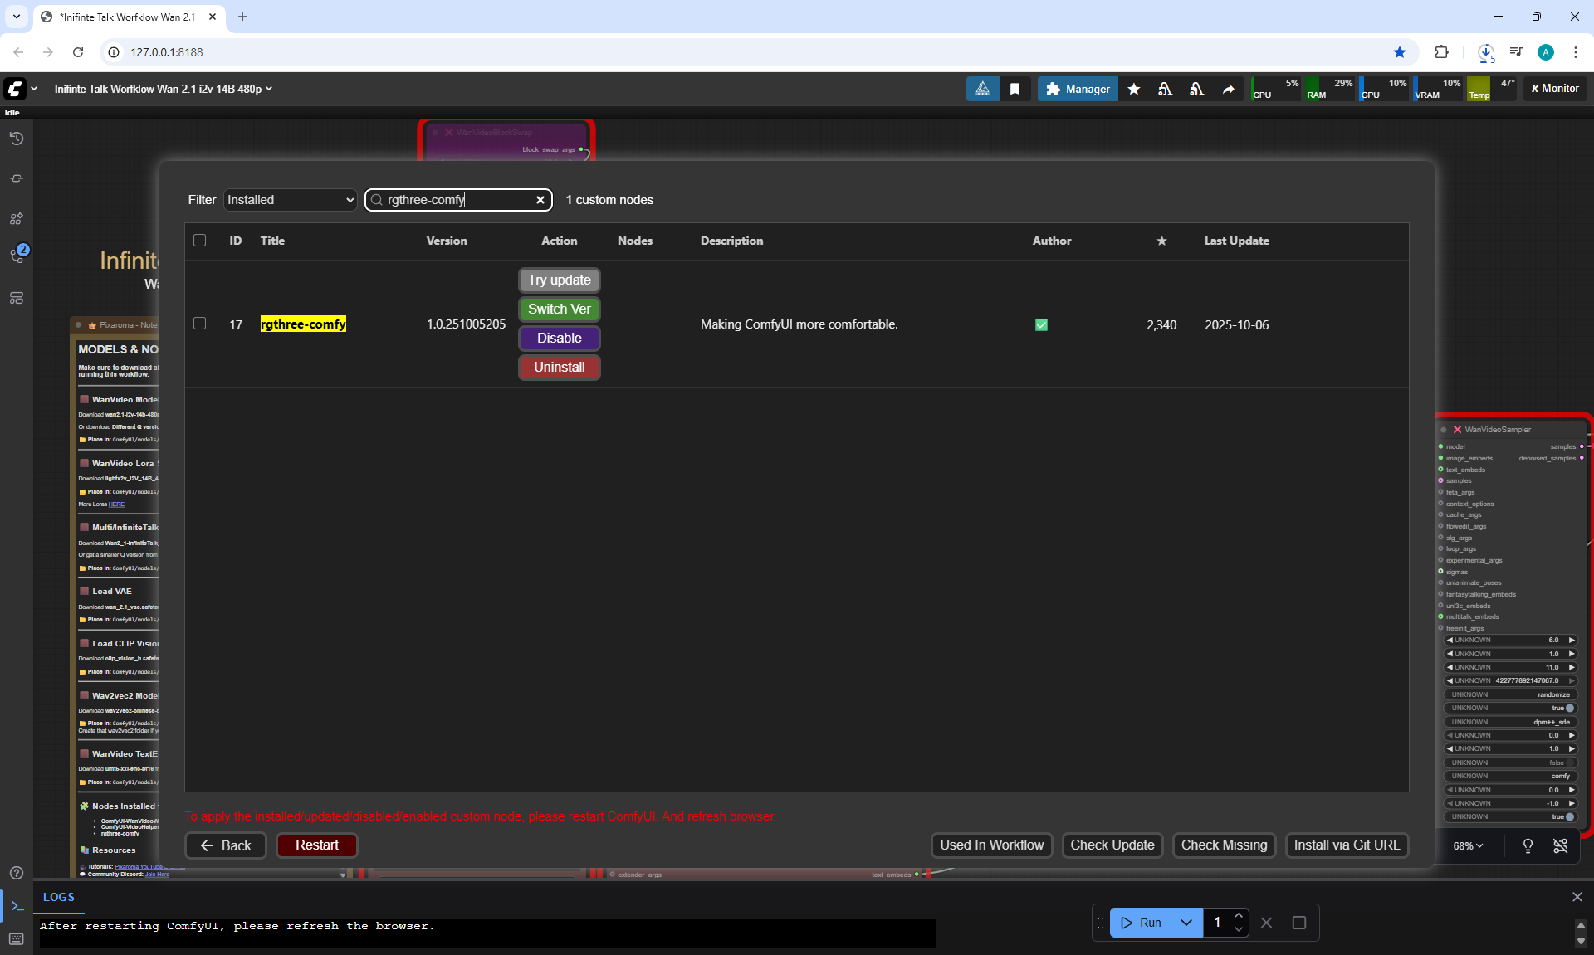
Task: Toggle the hide links icon at bottom right
Action: point(1561,845)
